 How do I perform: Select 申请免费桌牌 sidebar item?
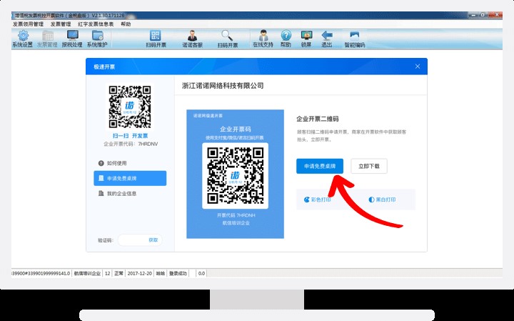130,178
